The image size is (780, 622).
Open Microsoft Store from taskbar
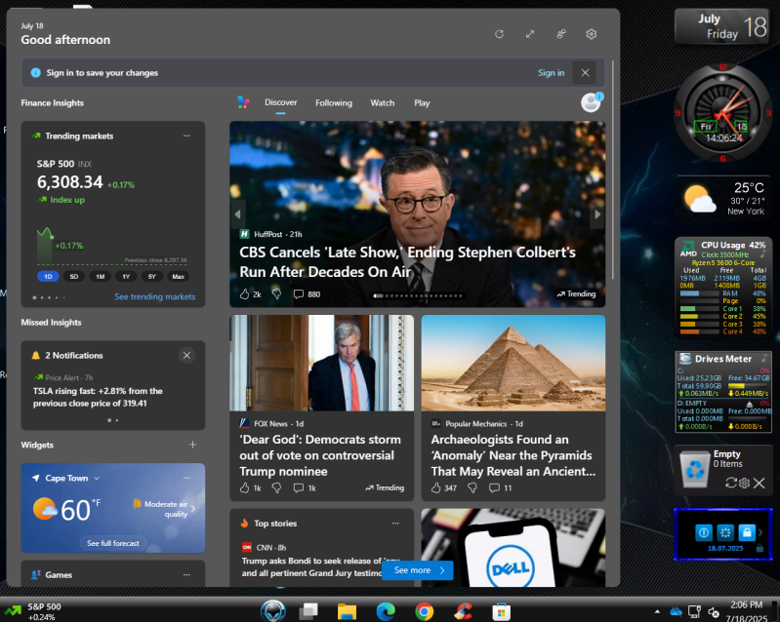point(501,611)
